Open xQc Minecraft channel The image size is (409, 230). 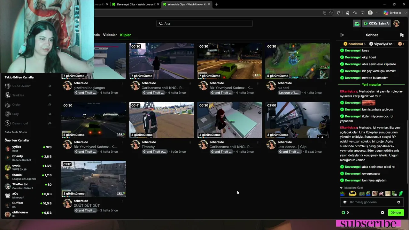point(28,195)
